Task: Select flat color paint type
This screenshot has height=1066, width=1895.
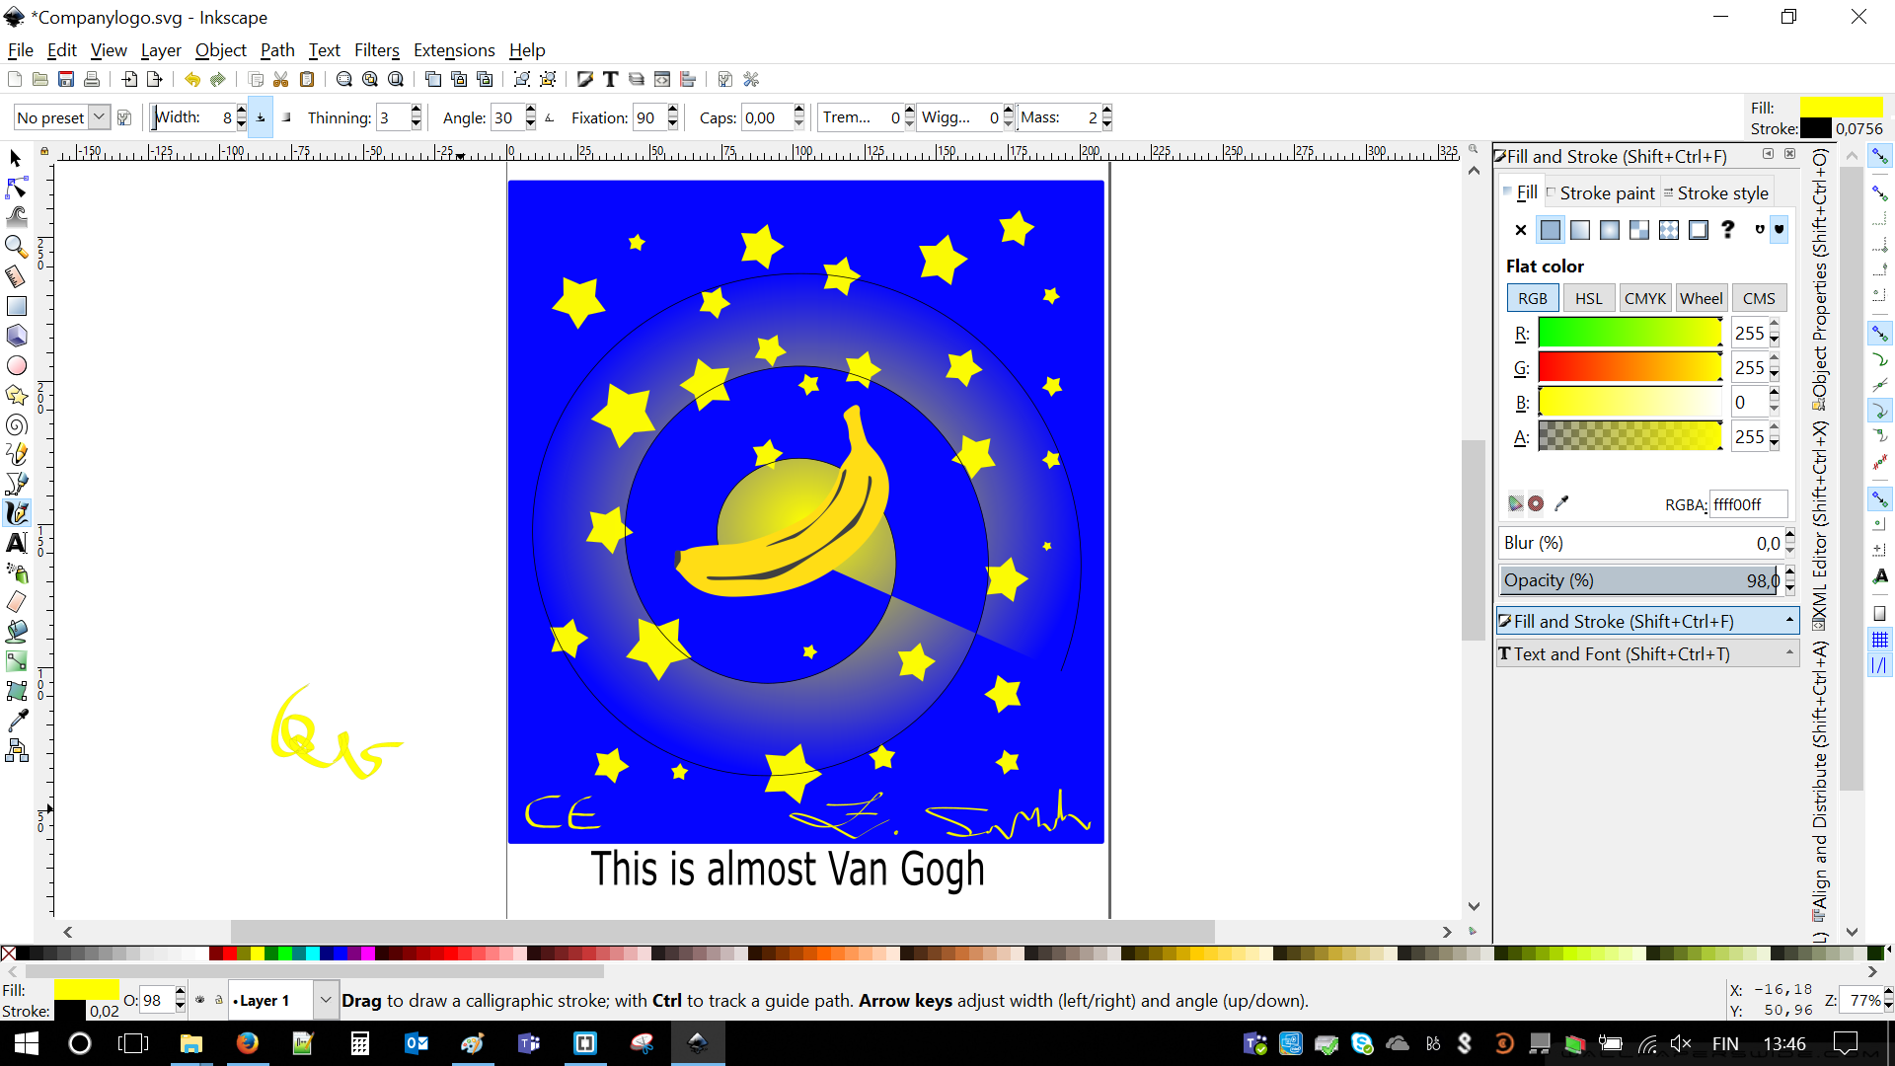Action: click(1551, 230)
